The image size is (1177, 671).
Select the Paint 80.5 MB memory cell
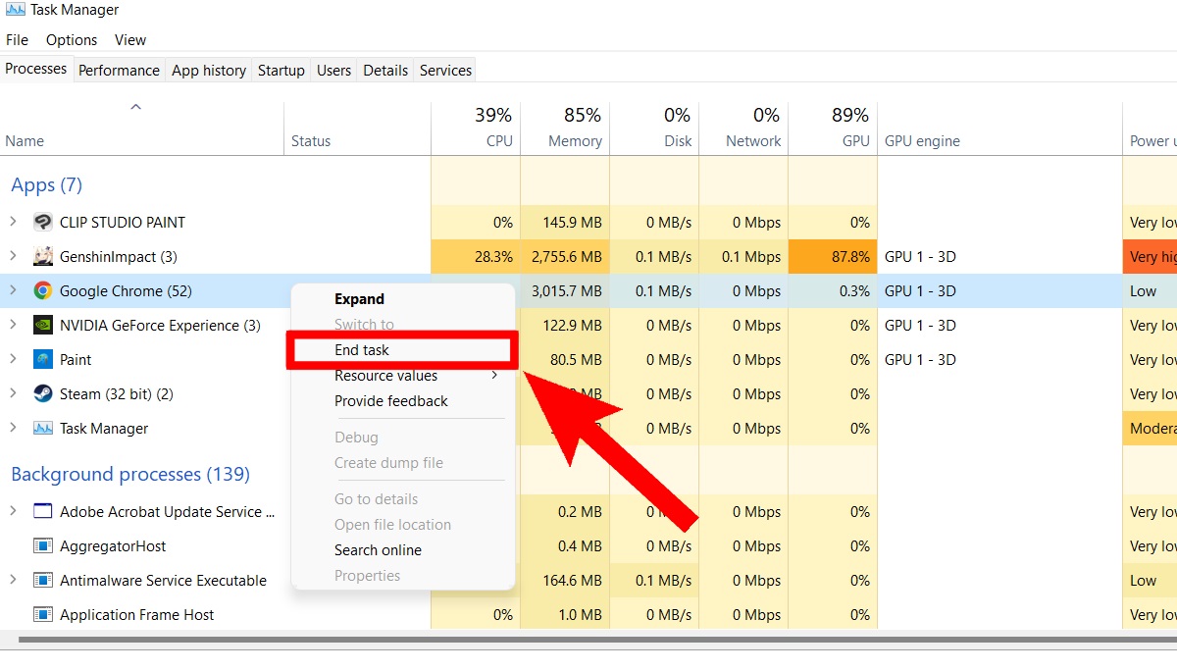[565, 360]
